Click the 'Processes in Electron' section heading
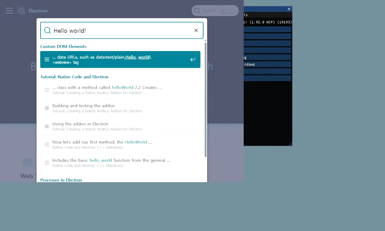This screenshot has height=231, width=385. click(x=61, y=180)
